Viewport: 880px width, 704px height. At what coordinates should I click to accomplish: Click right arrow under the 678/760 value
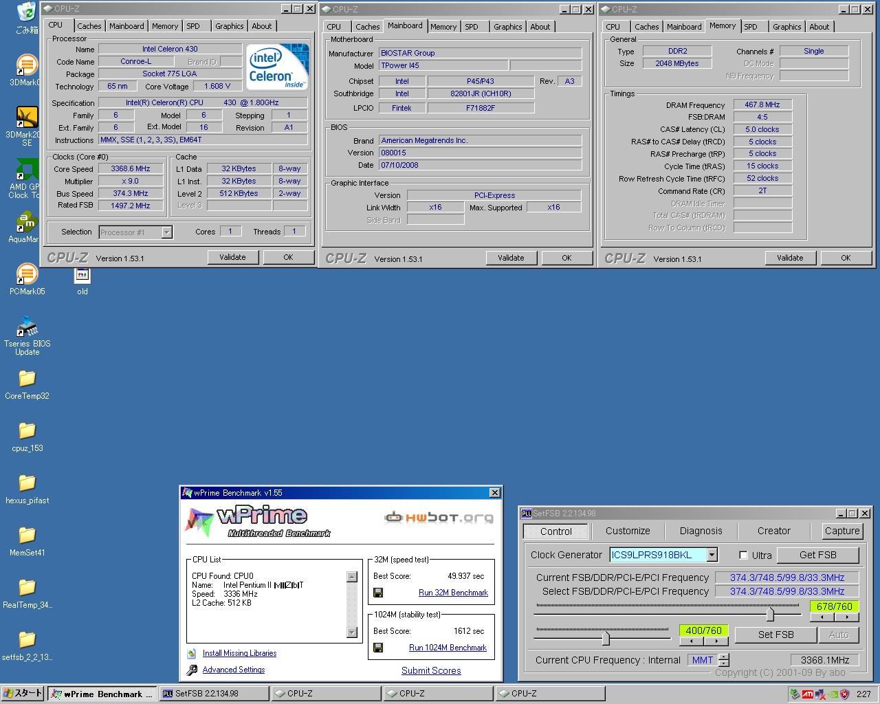click(x=846, y=617)
